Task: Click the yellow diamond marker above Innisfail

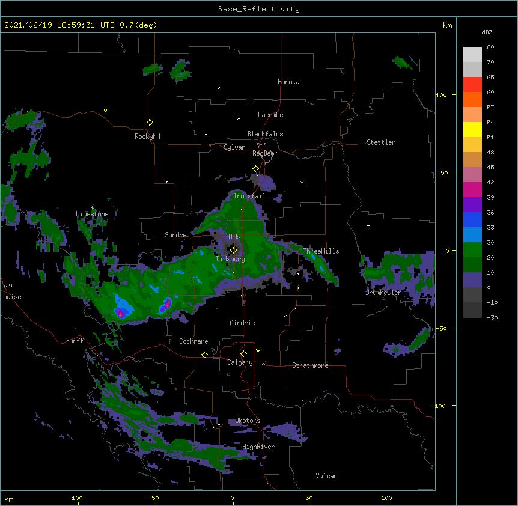Action: coord(256,169)
